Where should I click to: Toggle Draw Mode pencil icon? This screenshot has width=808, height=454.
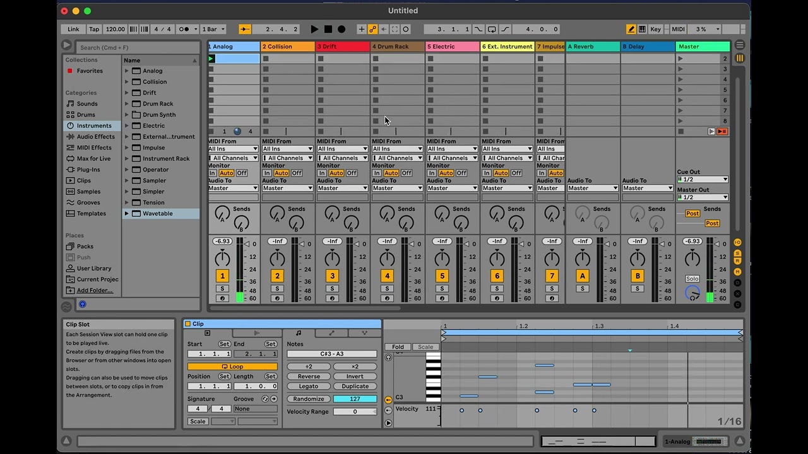(631, 29)
